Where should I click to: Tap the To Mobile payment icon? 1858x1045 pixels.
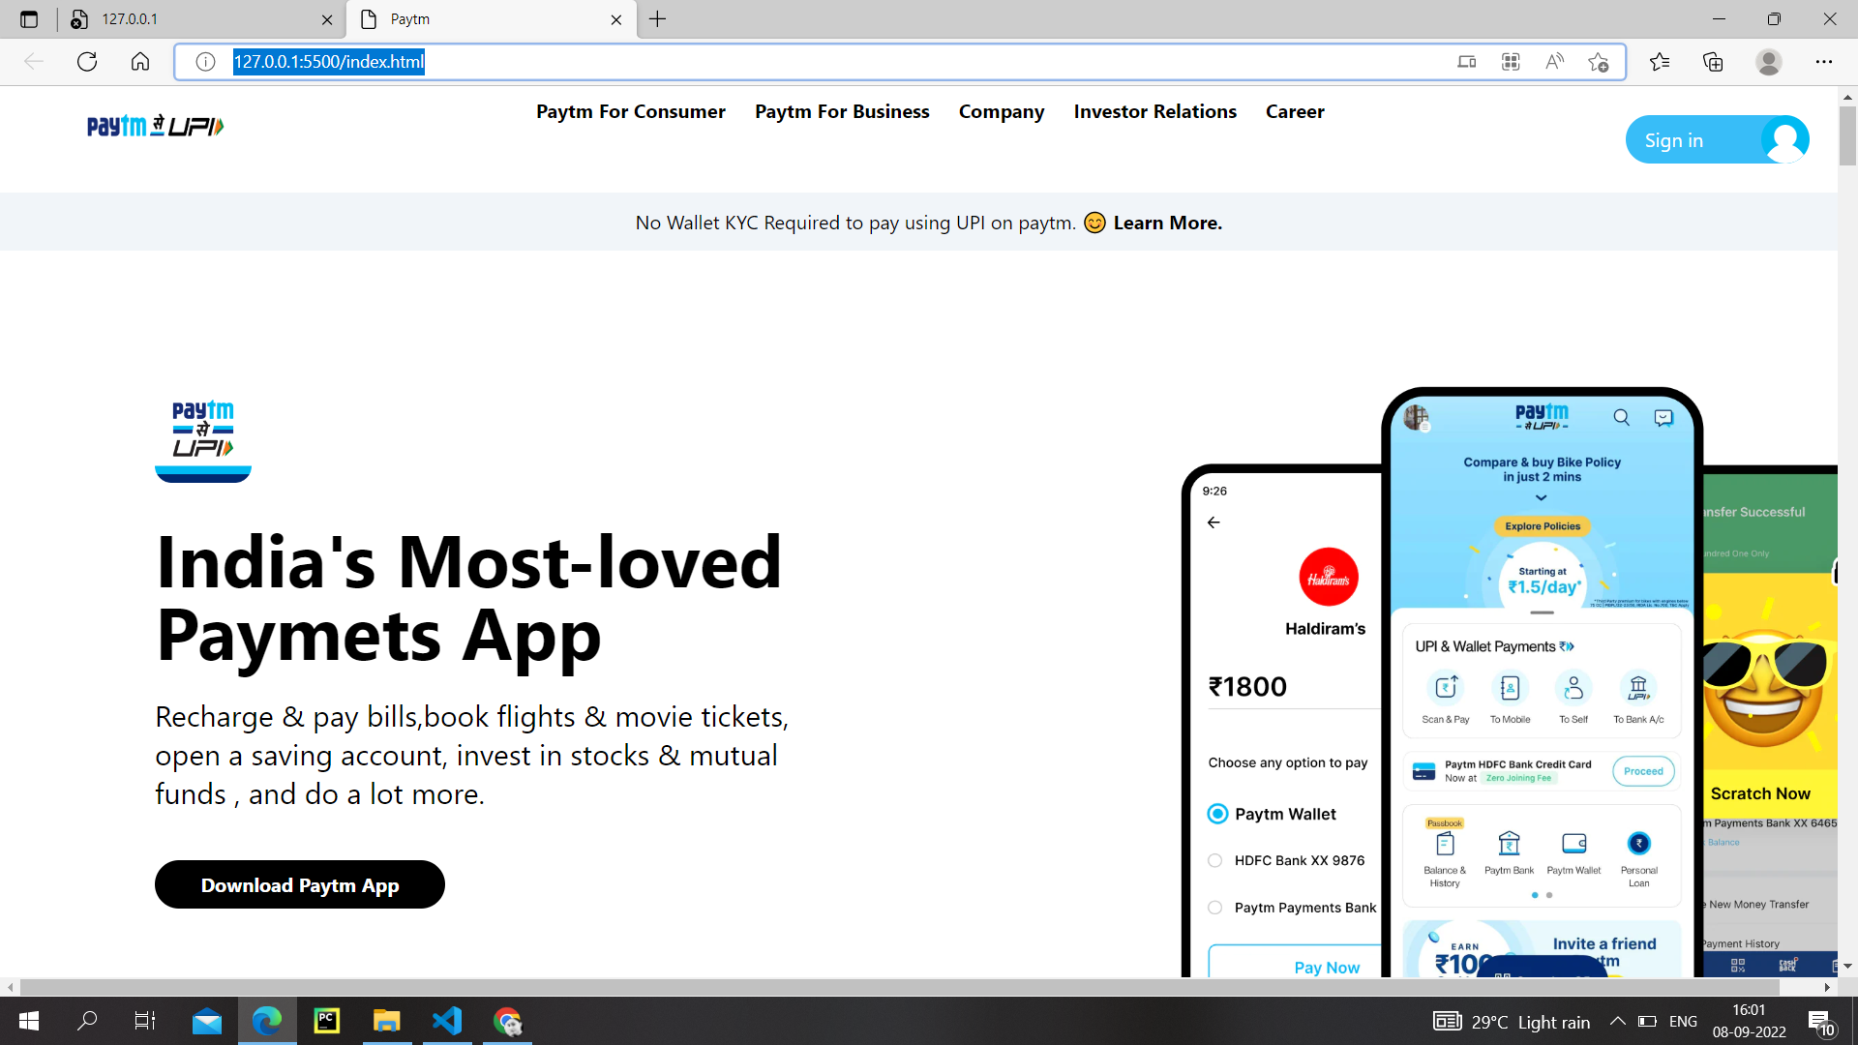tap(1510, 687)
